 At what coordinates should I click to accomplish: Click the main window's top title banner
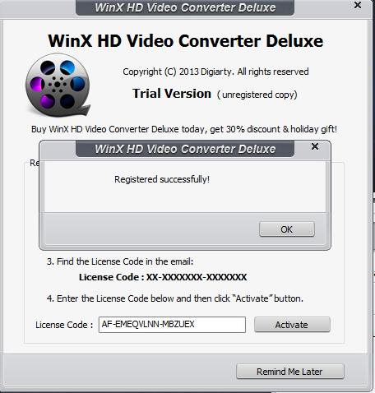click(x=185, y=7)
